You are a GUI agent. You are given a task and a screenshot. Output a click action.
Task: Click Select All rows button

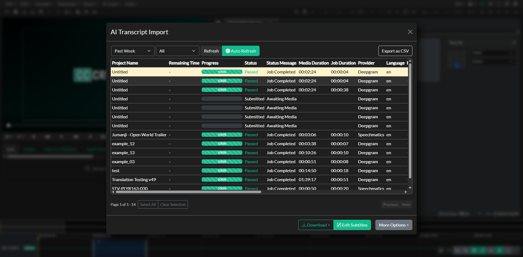pos(148,205)
